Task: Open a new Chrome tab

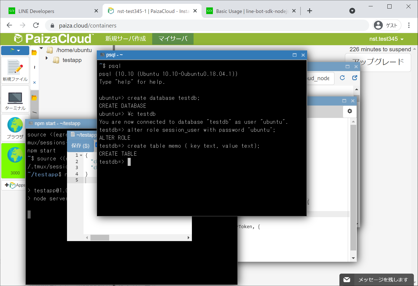Action: [x=309, y=11]
